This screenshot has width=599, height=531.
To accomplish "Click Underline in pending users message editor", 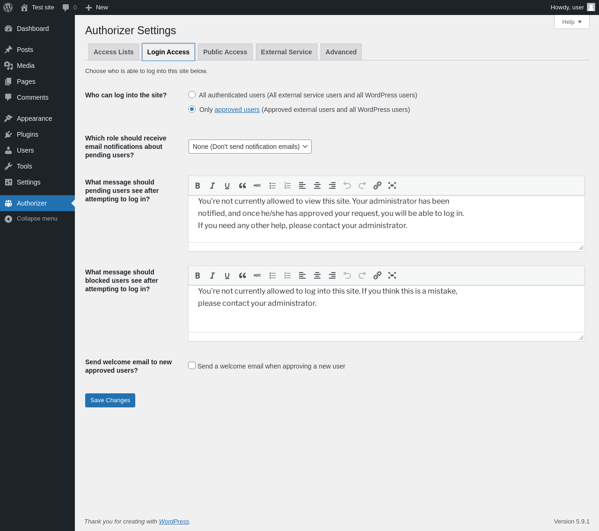I will coord(227,186).
